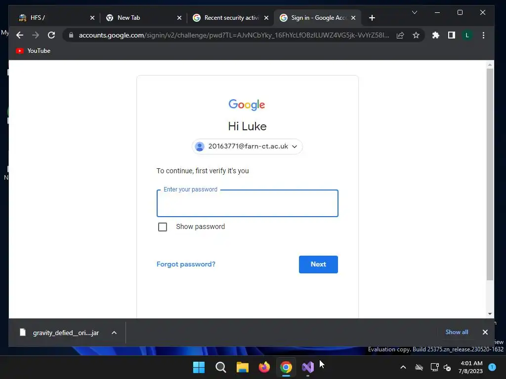Focus the Enter your password field
The height and width of the screenshot is (379, 506).
247,203
